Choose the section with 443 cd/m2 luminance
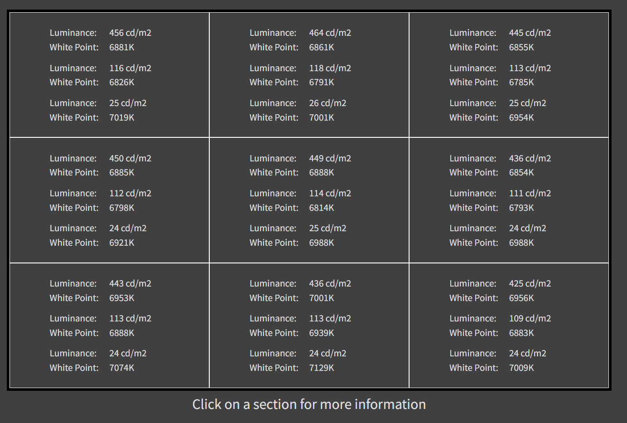Image resolution: width=627 pixels, height=423 pixels. tap(109, 326)
